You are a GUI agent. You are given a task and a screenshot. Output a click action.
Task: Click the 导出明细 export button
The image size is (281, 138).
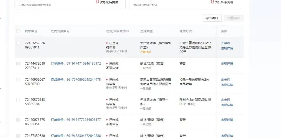[212, 18]
